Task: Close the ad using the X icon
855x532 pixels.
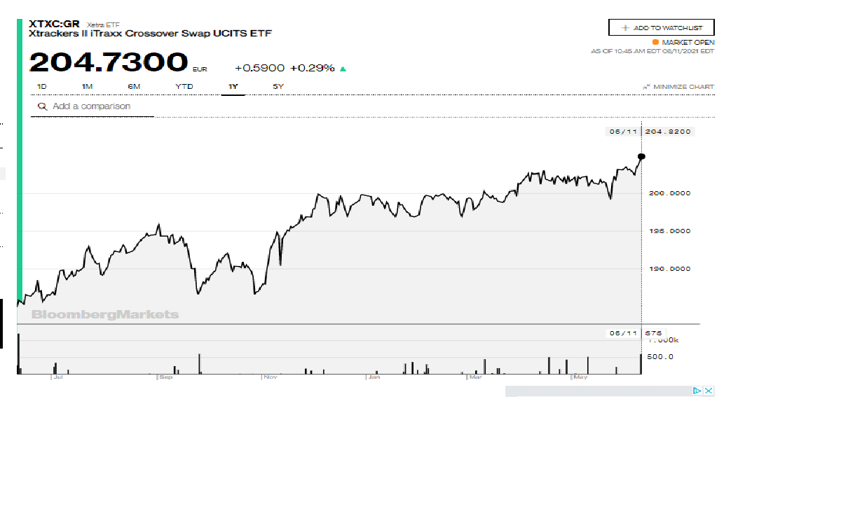Action: (x=709, y=391)
